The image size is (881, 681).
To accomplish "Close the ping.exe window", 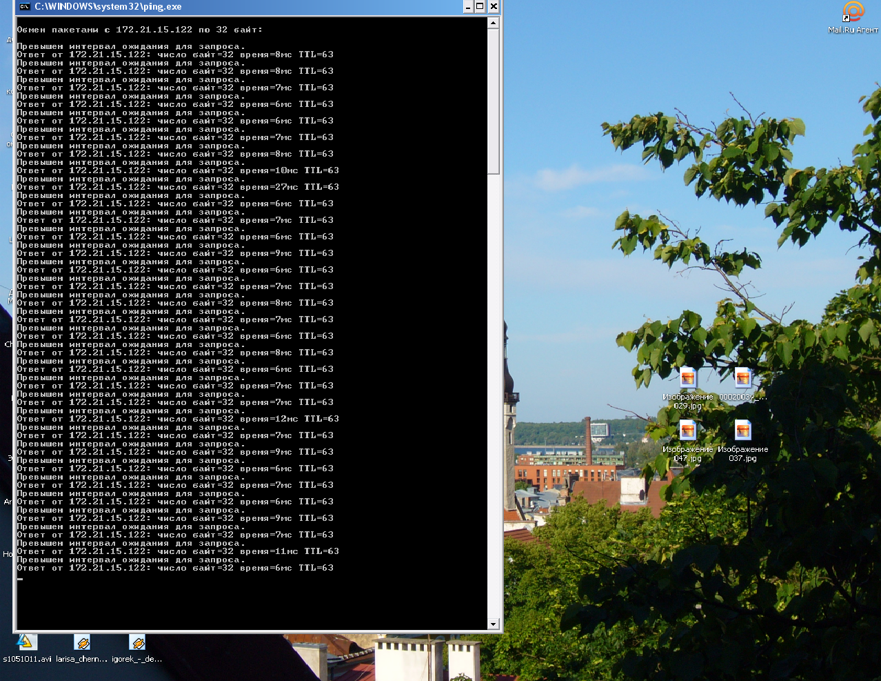I will coord(494,7).
